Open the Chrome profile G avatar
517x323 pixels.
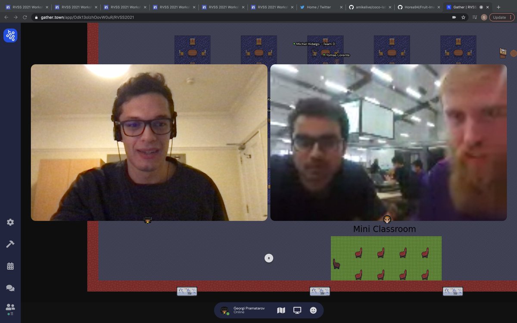click(x=484, y=17)
